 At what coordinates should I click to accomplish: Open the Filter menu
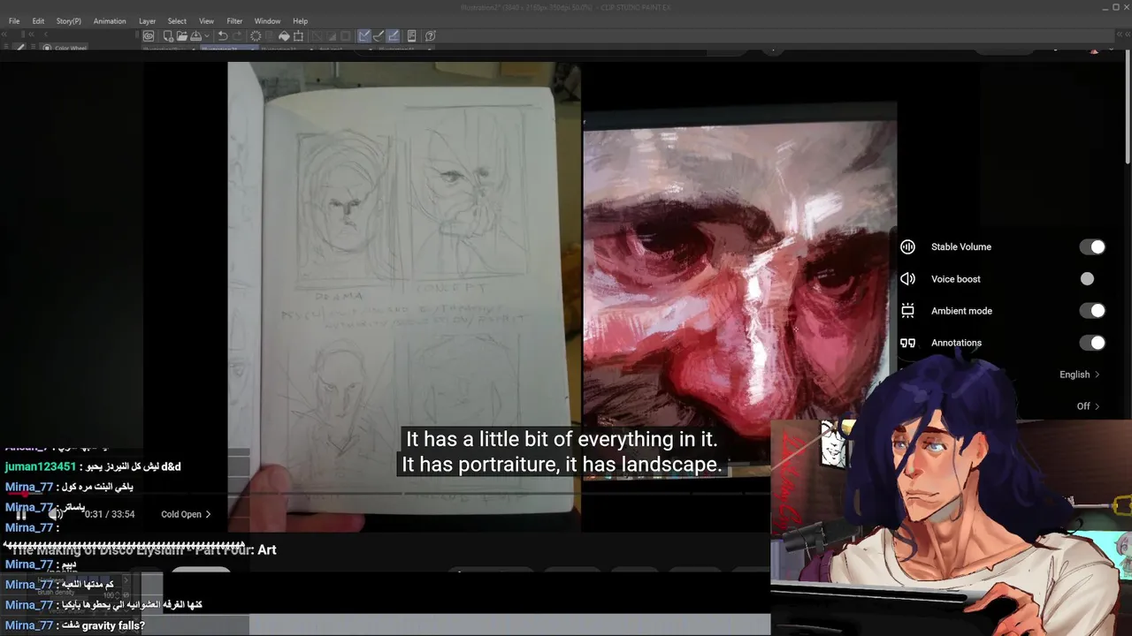click(234, 21)
